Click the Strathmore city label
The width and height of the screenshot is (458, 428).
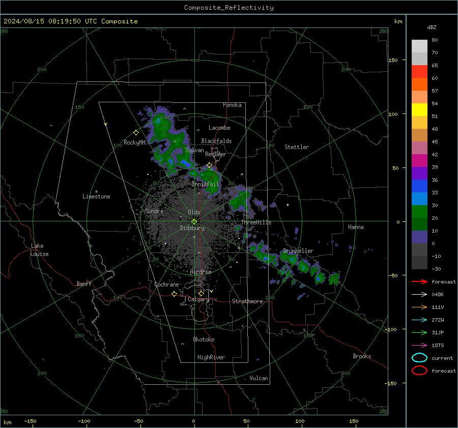click(247, 301)
